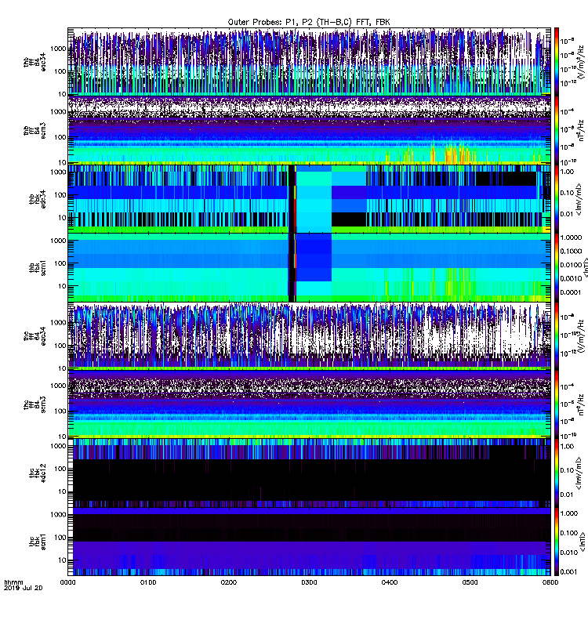Click the plot title 'Outer Probes: P1, P2 (TH-B,C) FFT, FBK'
This screenshot has width=588, height=627.
pyautogui.click(x=309, y=22)
